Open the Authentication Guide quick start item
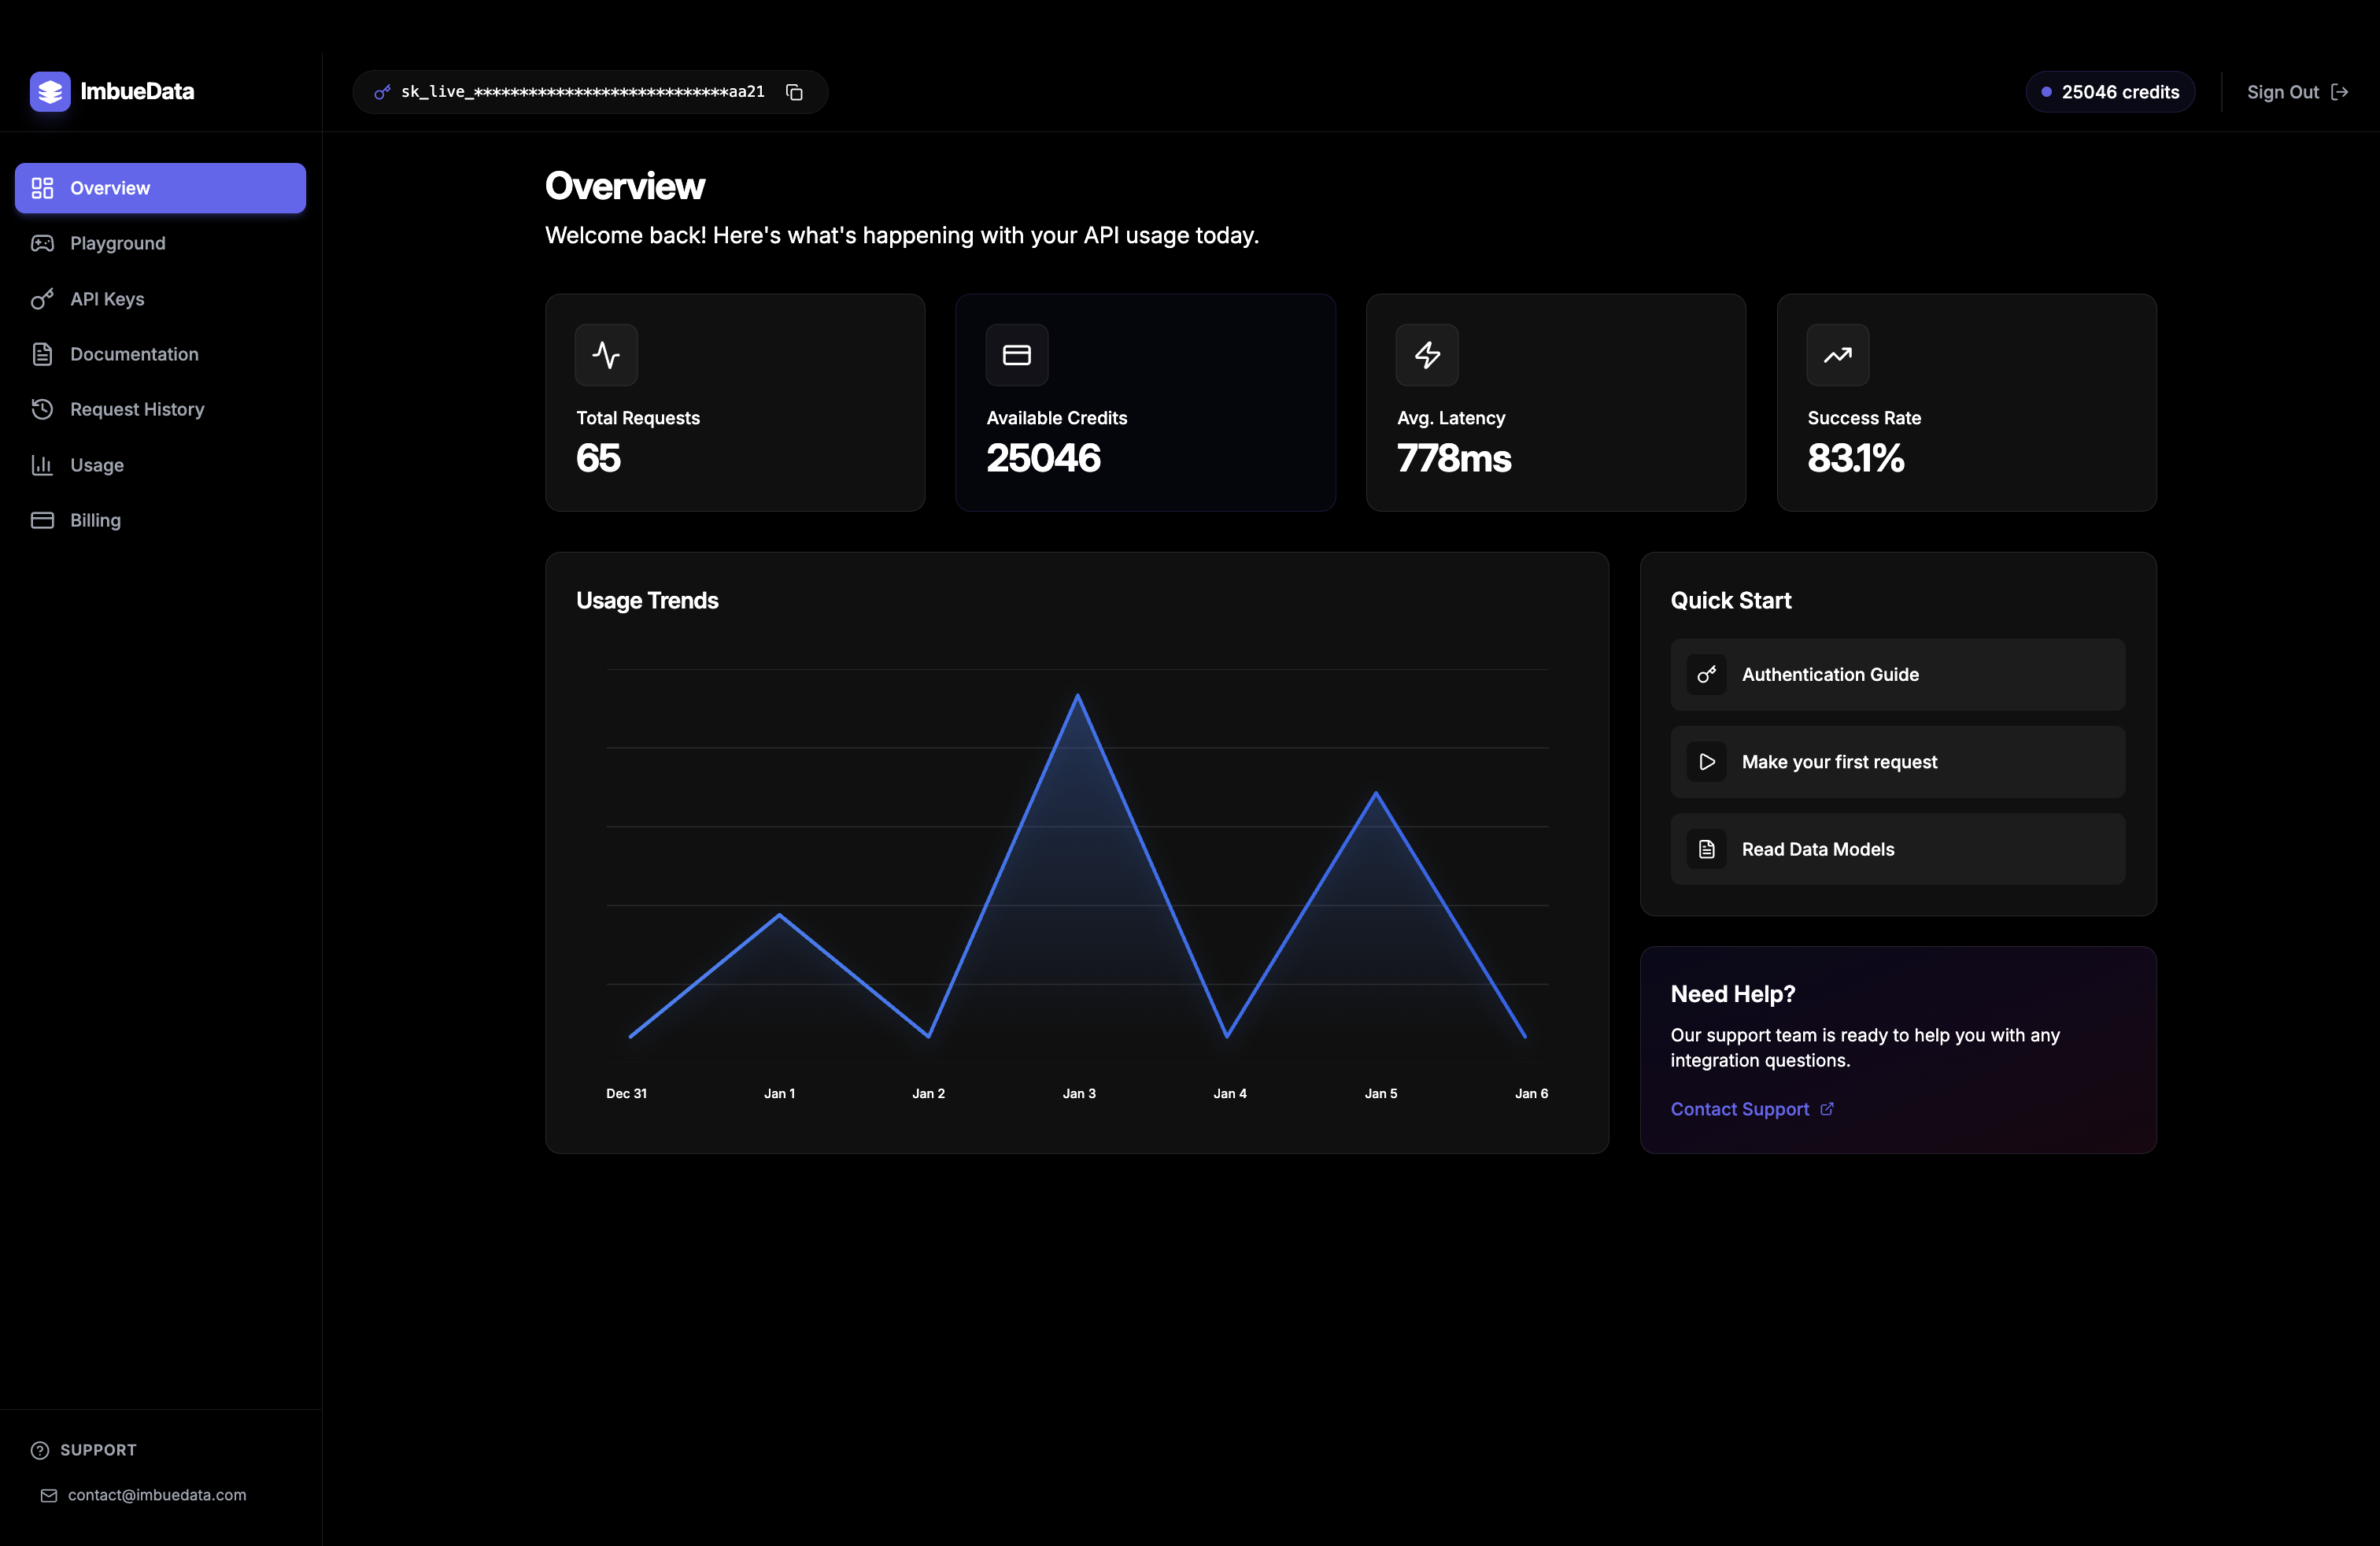The image size is (2380, 1546). pos(1897,674)
